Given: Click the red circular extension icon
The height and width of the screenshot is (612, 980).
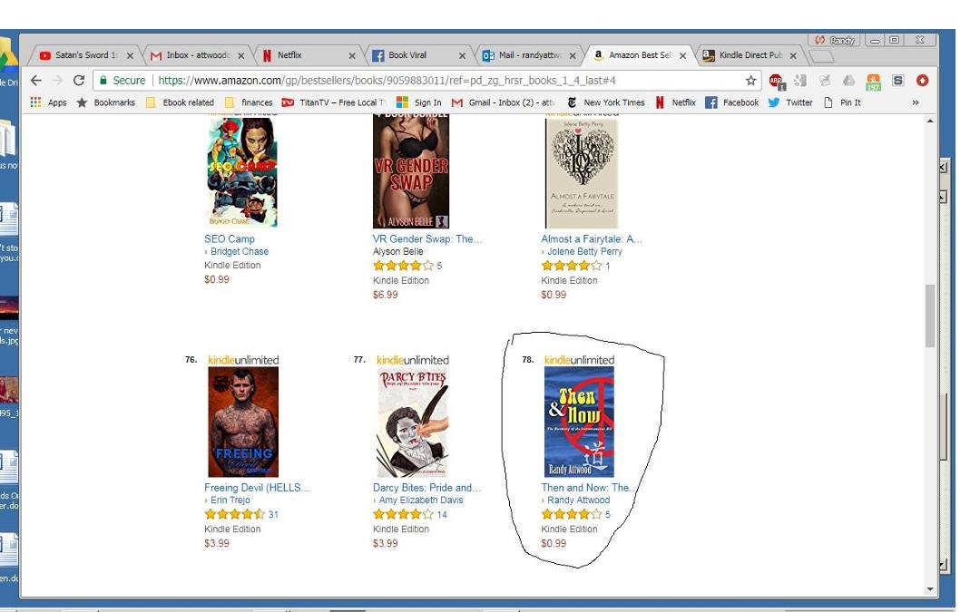Looking at the screenshot, I should pyautogui.click(x=922, y=81).
